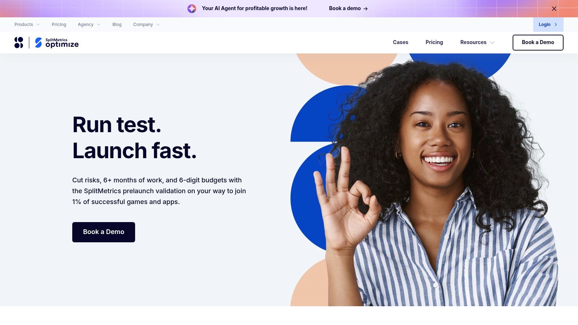Click the AI Agent sparkle icon in banner
The image size is (578, 325).
[192, 9]
